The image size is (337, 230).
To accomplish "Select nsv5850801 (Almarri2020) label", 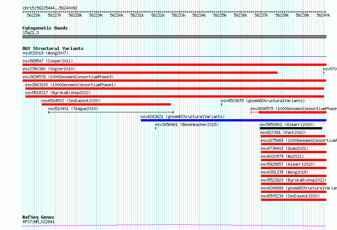I will click(287, 124).
